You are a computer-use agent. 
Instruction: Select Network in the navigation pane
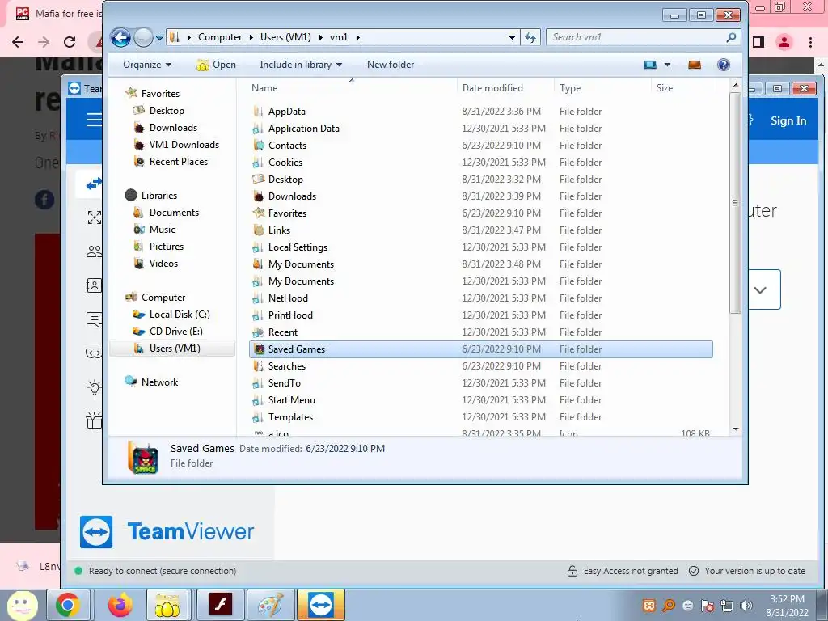159,382
